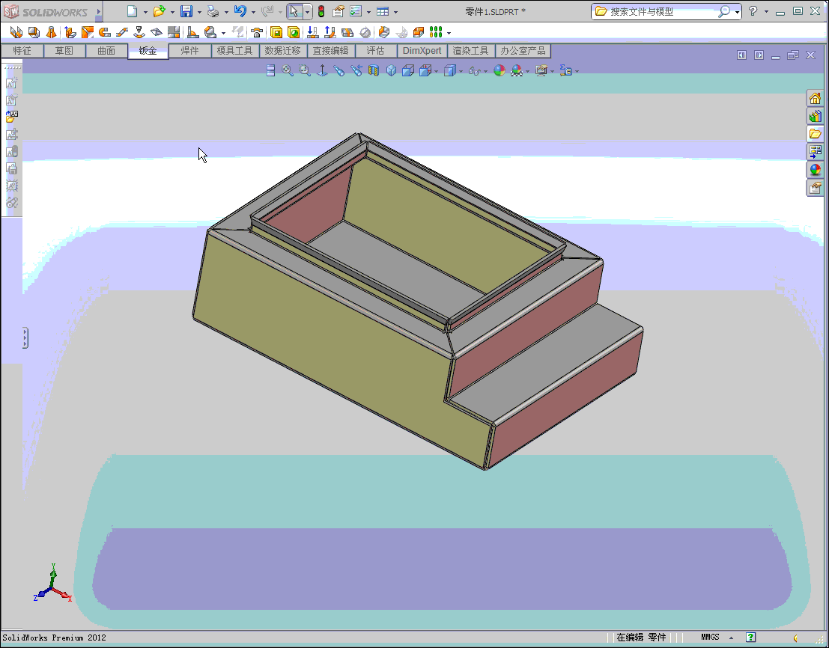Click the View Settings monitor icon

541,70
